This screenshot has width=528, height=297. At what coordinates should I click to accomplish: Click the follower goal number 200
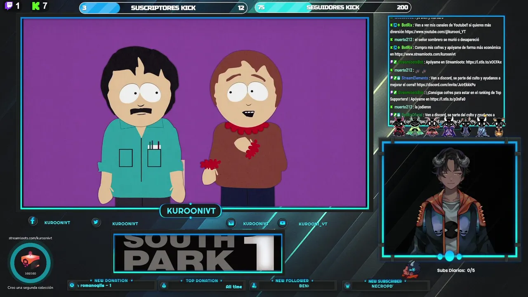(x=402, y=7)
